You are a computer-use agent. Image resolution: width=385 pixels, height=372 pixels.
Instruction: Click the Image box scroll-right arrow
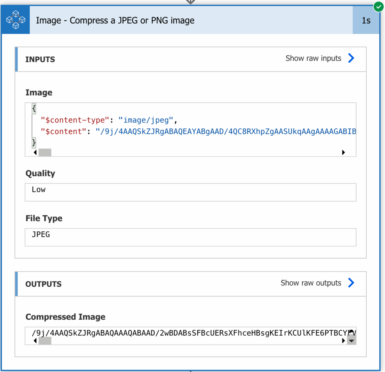(343, 153)
